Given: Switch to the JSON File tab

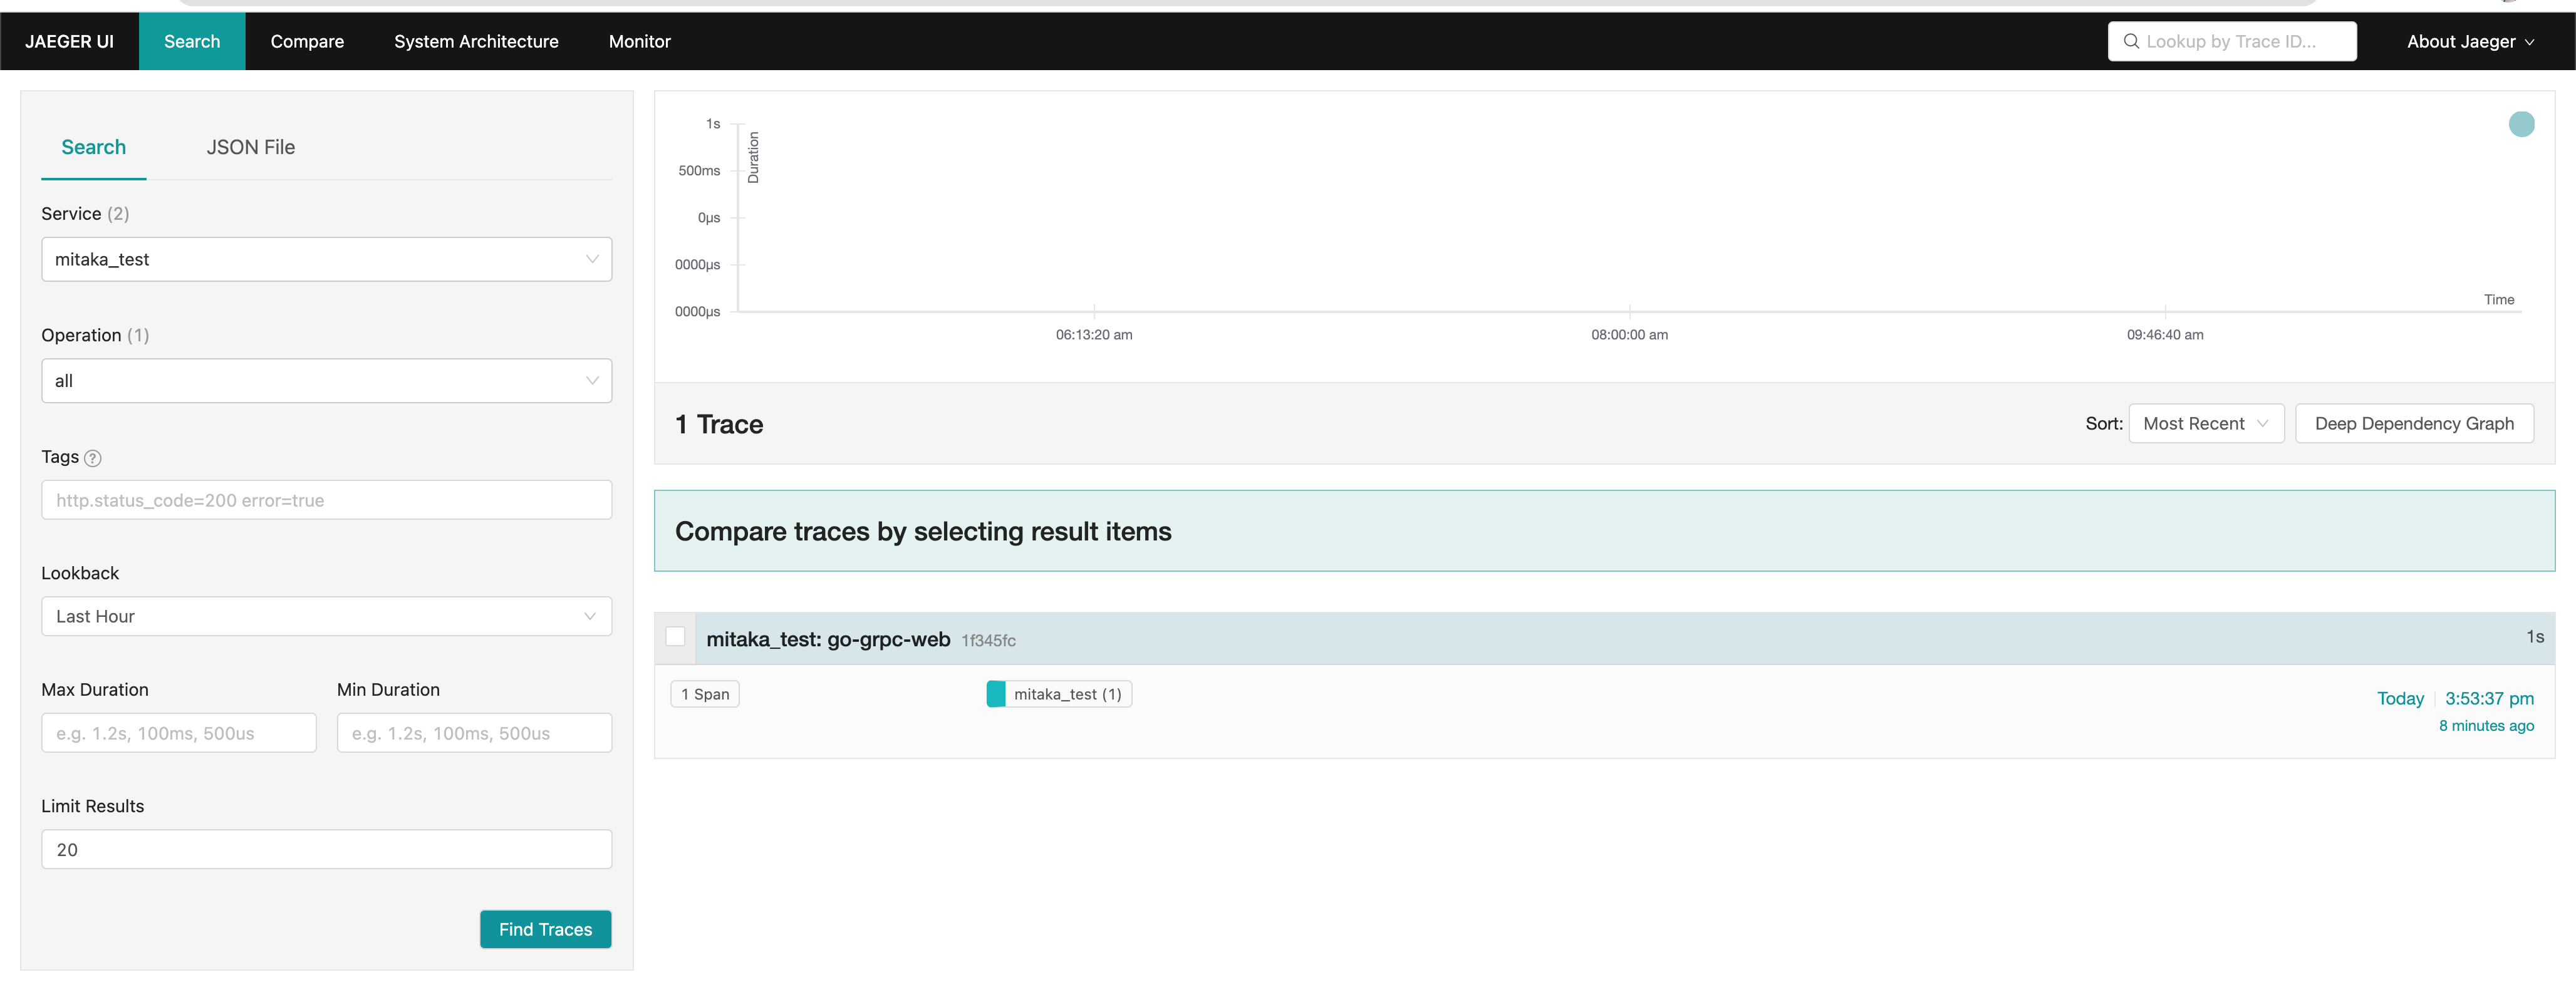Looking at the screenshot, I should tap(250, 147).
